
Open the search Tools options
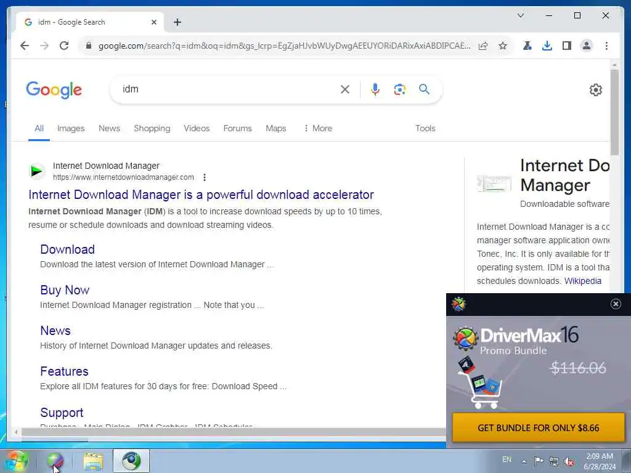point(425,128)
